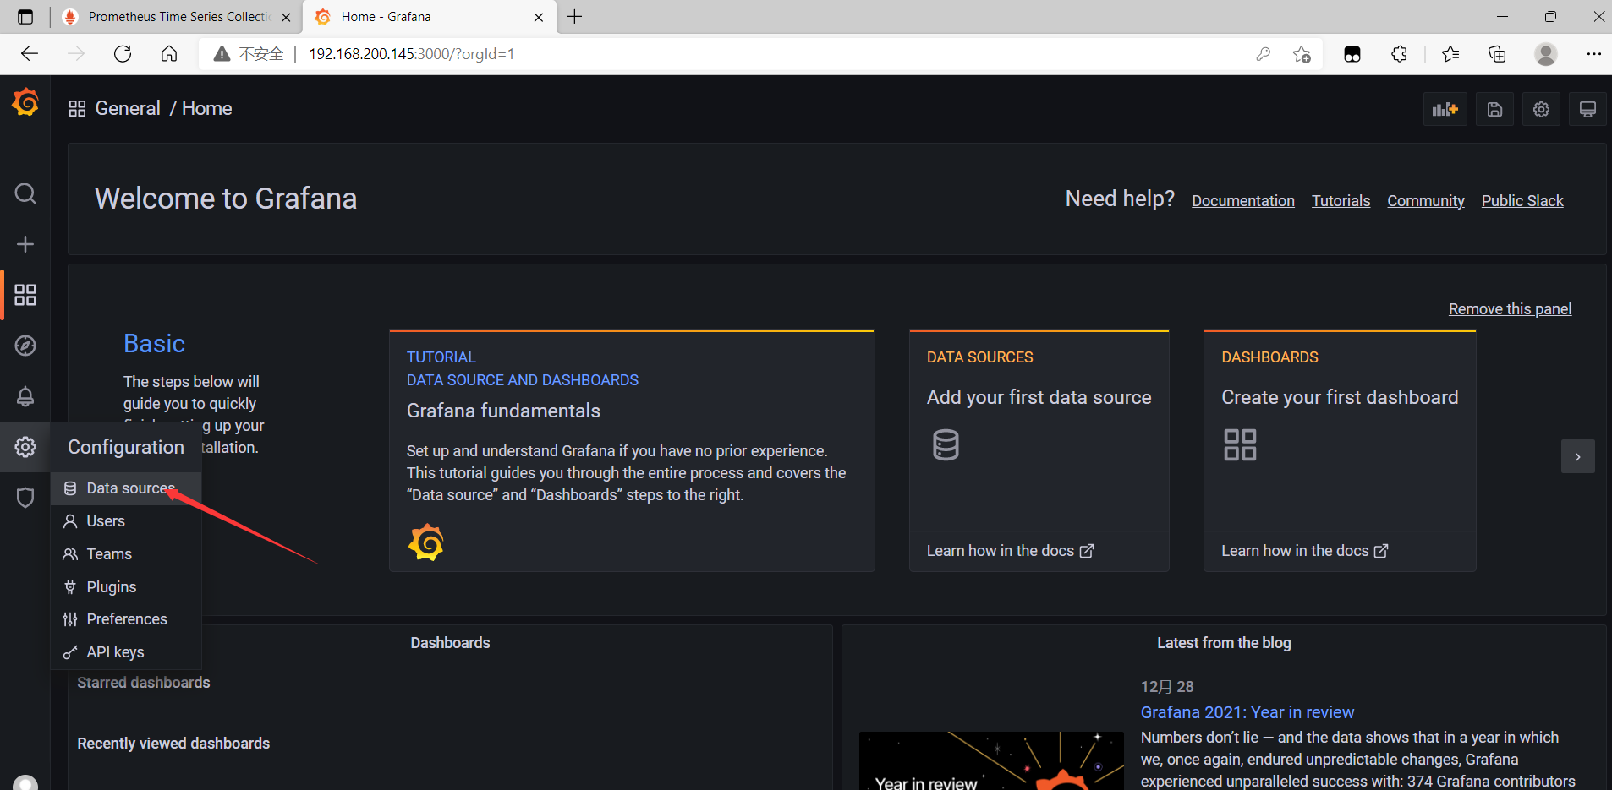Open the Explore compass icon
The width and height of the screenshot is (1612, 790).
pos(25,346)
